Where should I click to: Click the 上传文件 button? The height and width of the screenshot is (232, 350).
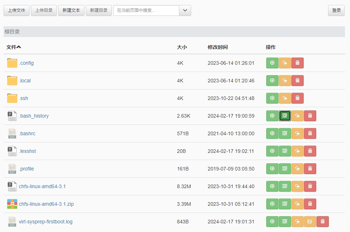(x=17, y=10)
